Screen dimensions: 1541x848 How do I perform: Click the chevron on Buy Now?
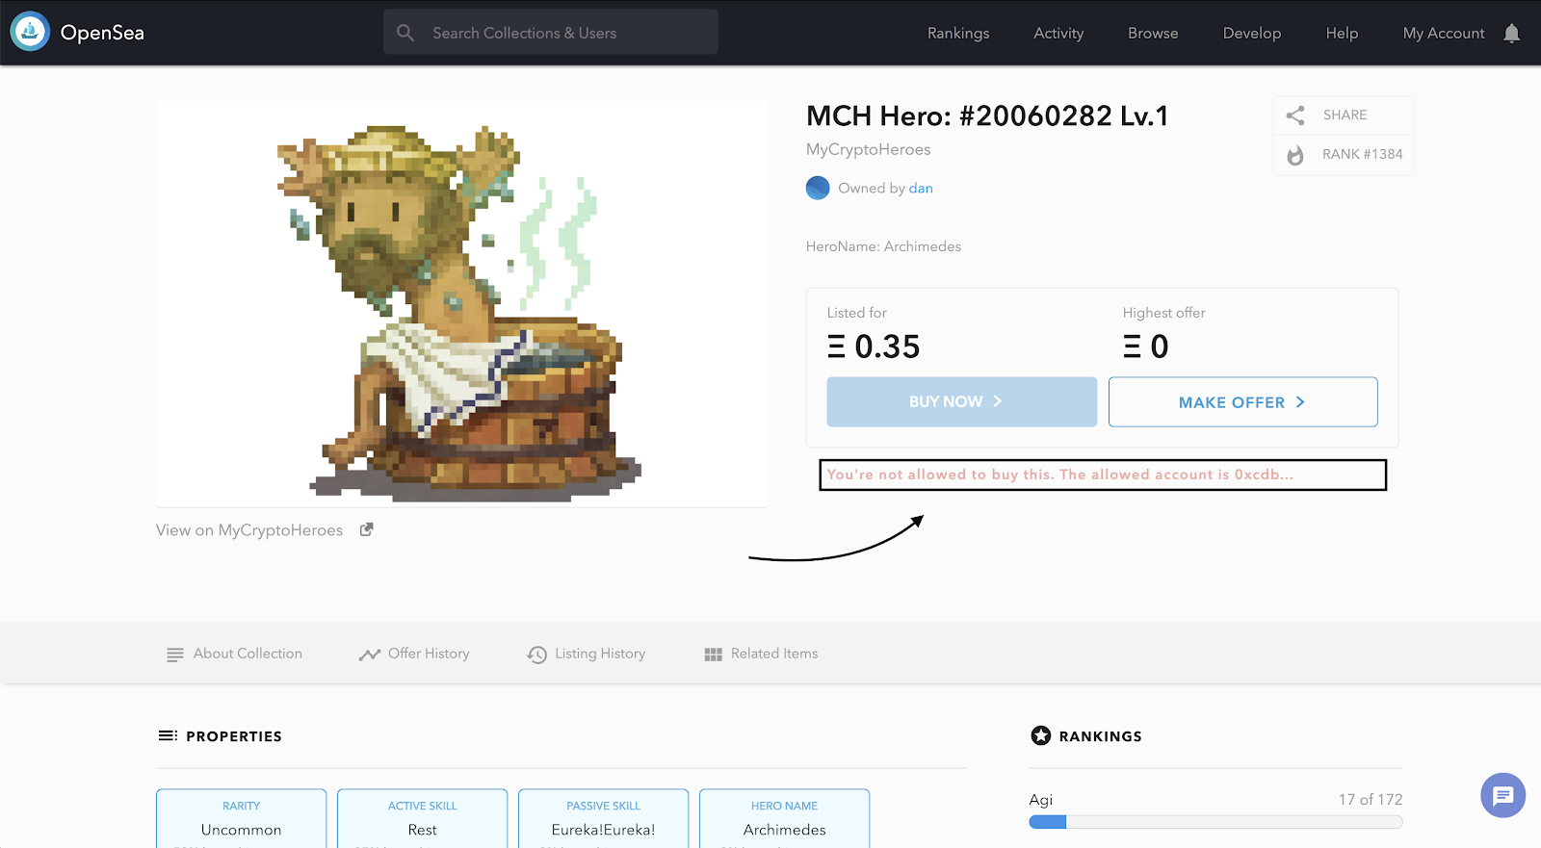[998, 401]
